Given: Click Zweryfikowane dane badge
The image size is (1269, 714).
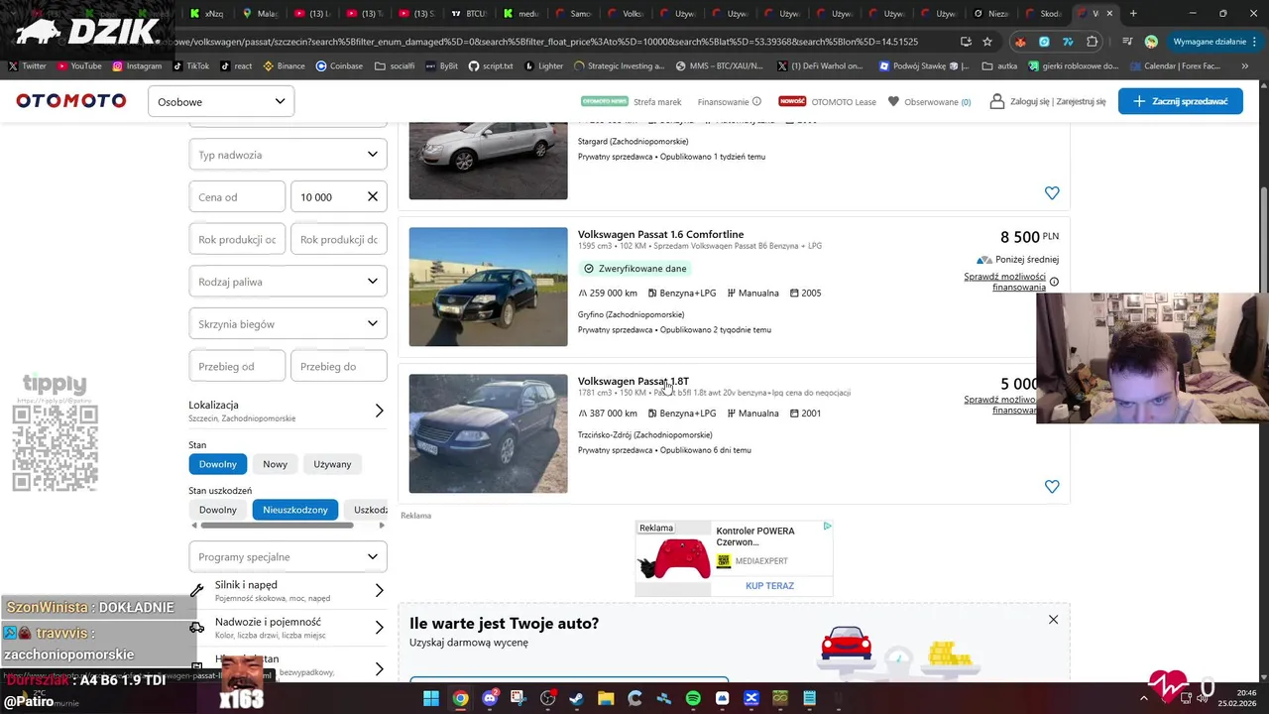Looking at the screenshot, I should 634,269.
